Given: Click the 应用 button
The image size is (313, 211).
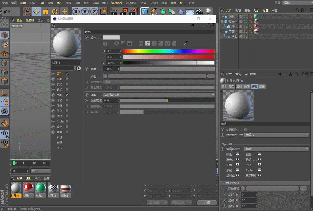Looking at the screenshot, I should pos(207,203).
